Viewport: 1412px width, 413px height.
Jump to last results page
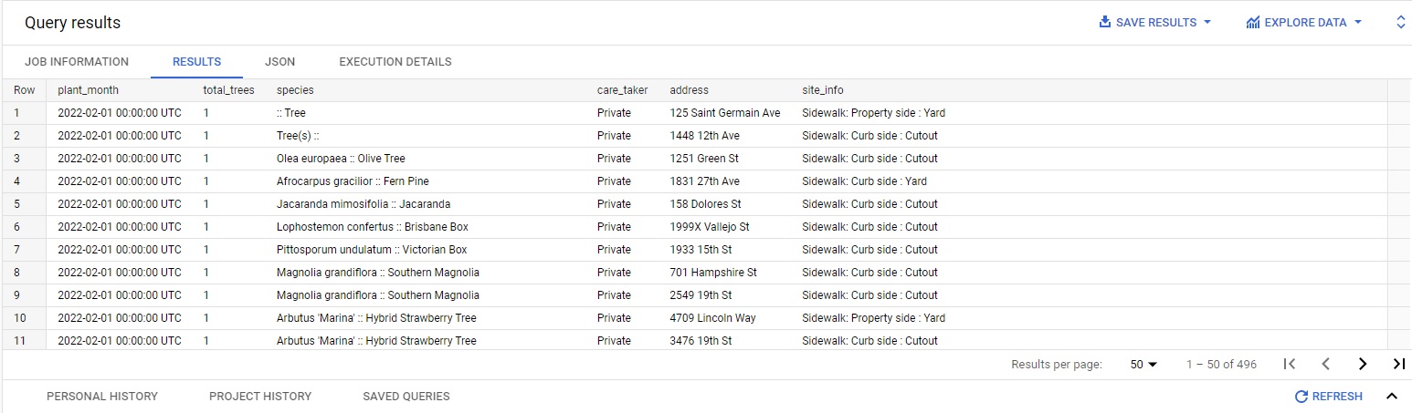1398,364
